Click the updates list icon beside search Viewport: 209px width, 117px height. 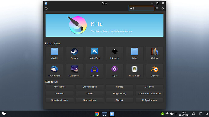[x=157, y=8]
